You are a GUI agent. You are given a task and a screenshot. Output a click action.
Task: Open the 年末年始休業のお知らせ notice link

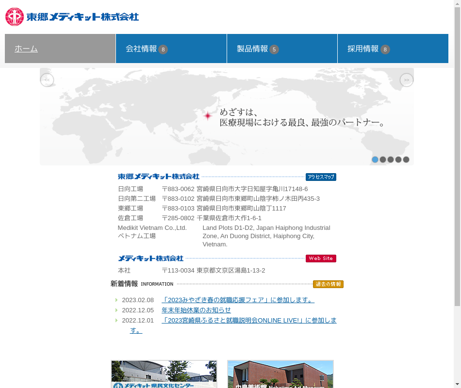(196, 310)
